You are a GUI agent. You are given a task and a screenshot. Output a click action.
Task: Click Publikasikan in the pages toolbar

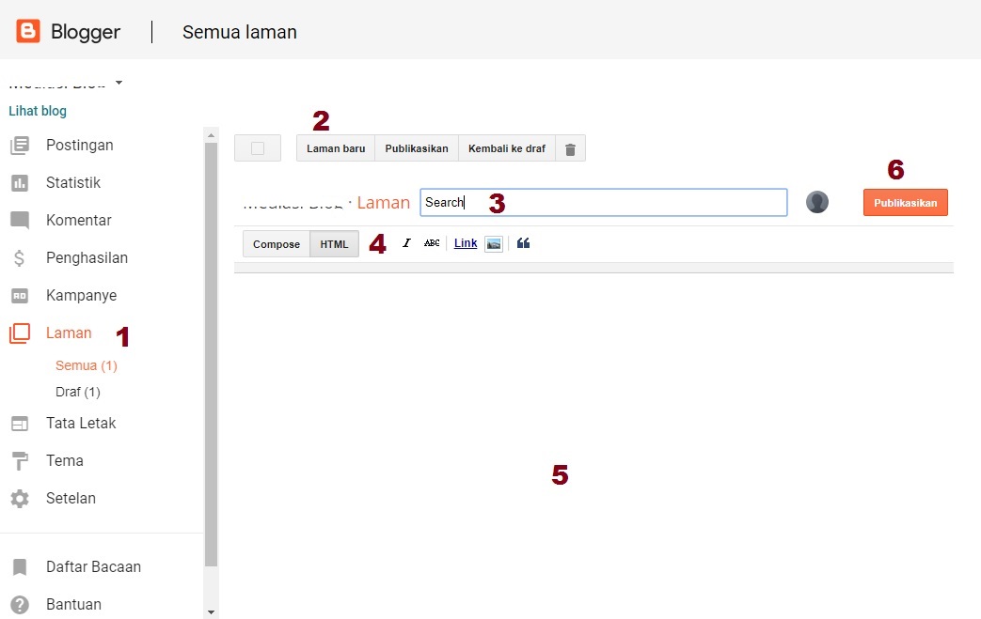[x=417, y=148]
